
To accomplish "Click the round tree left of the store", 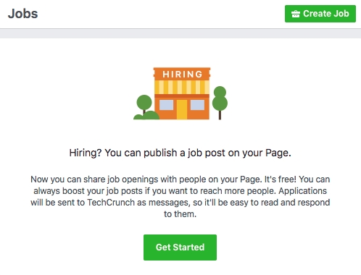I will [x=144, y=103].
